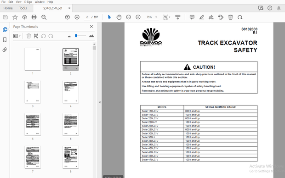The image size is (285, 178).
Task: Zoom out with minus icon
Action: pos(129,17)
